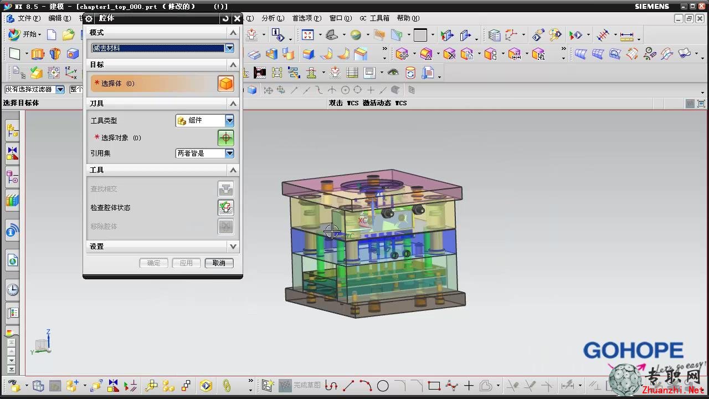Click the layer settings stack icon
709x399 pixels.
click(494, 35)
